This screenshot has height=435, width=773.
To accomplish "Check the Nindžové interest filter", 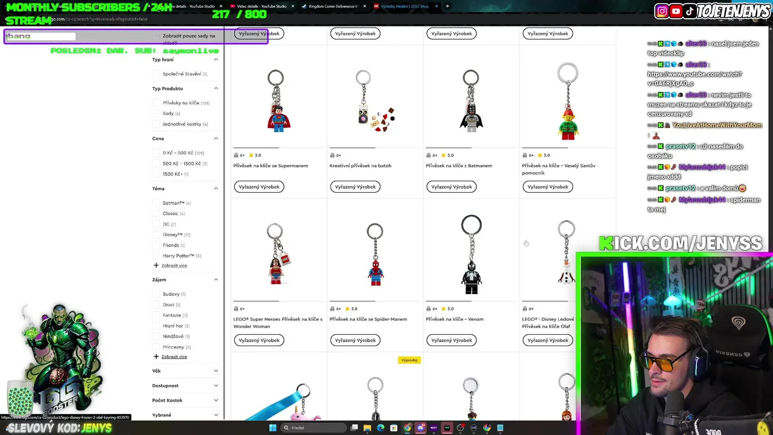I will pos(156,336).
